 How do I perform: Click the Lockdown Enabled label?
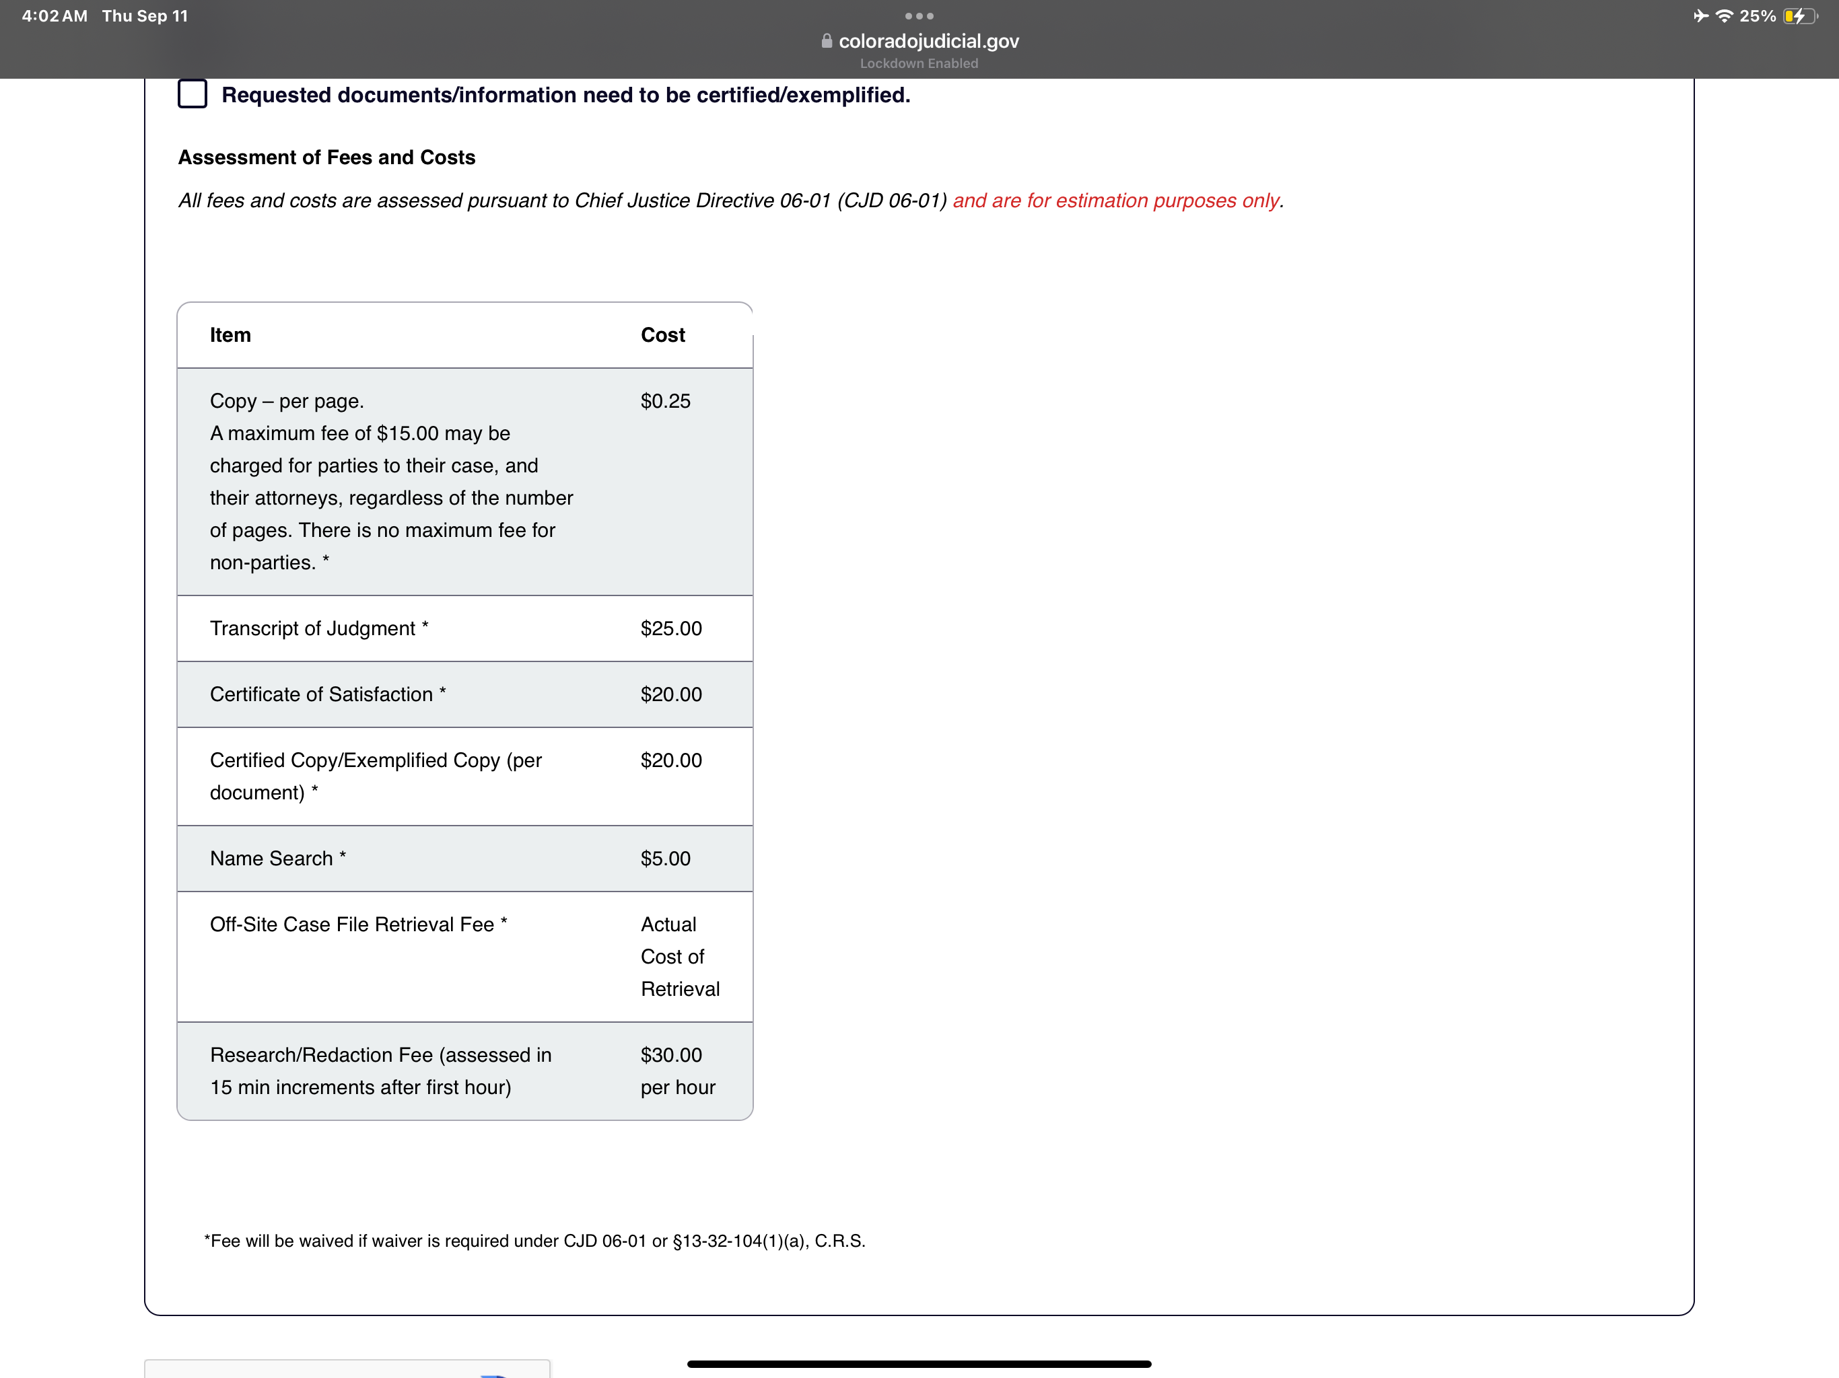click(919, 63)
